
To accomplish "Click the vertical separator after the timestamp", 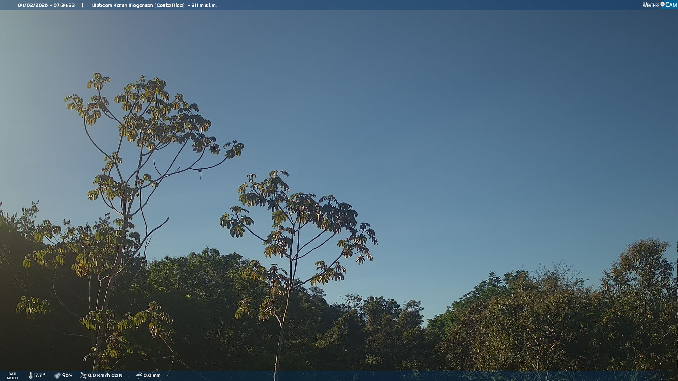I will click(x=83, y=5).
